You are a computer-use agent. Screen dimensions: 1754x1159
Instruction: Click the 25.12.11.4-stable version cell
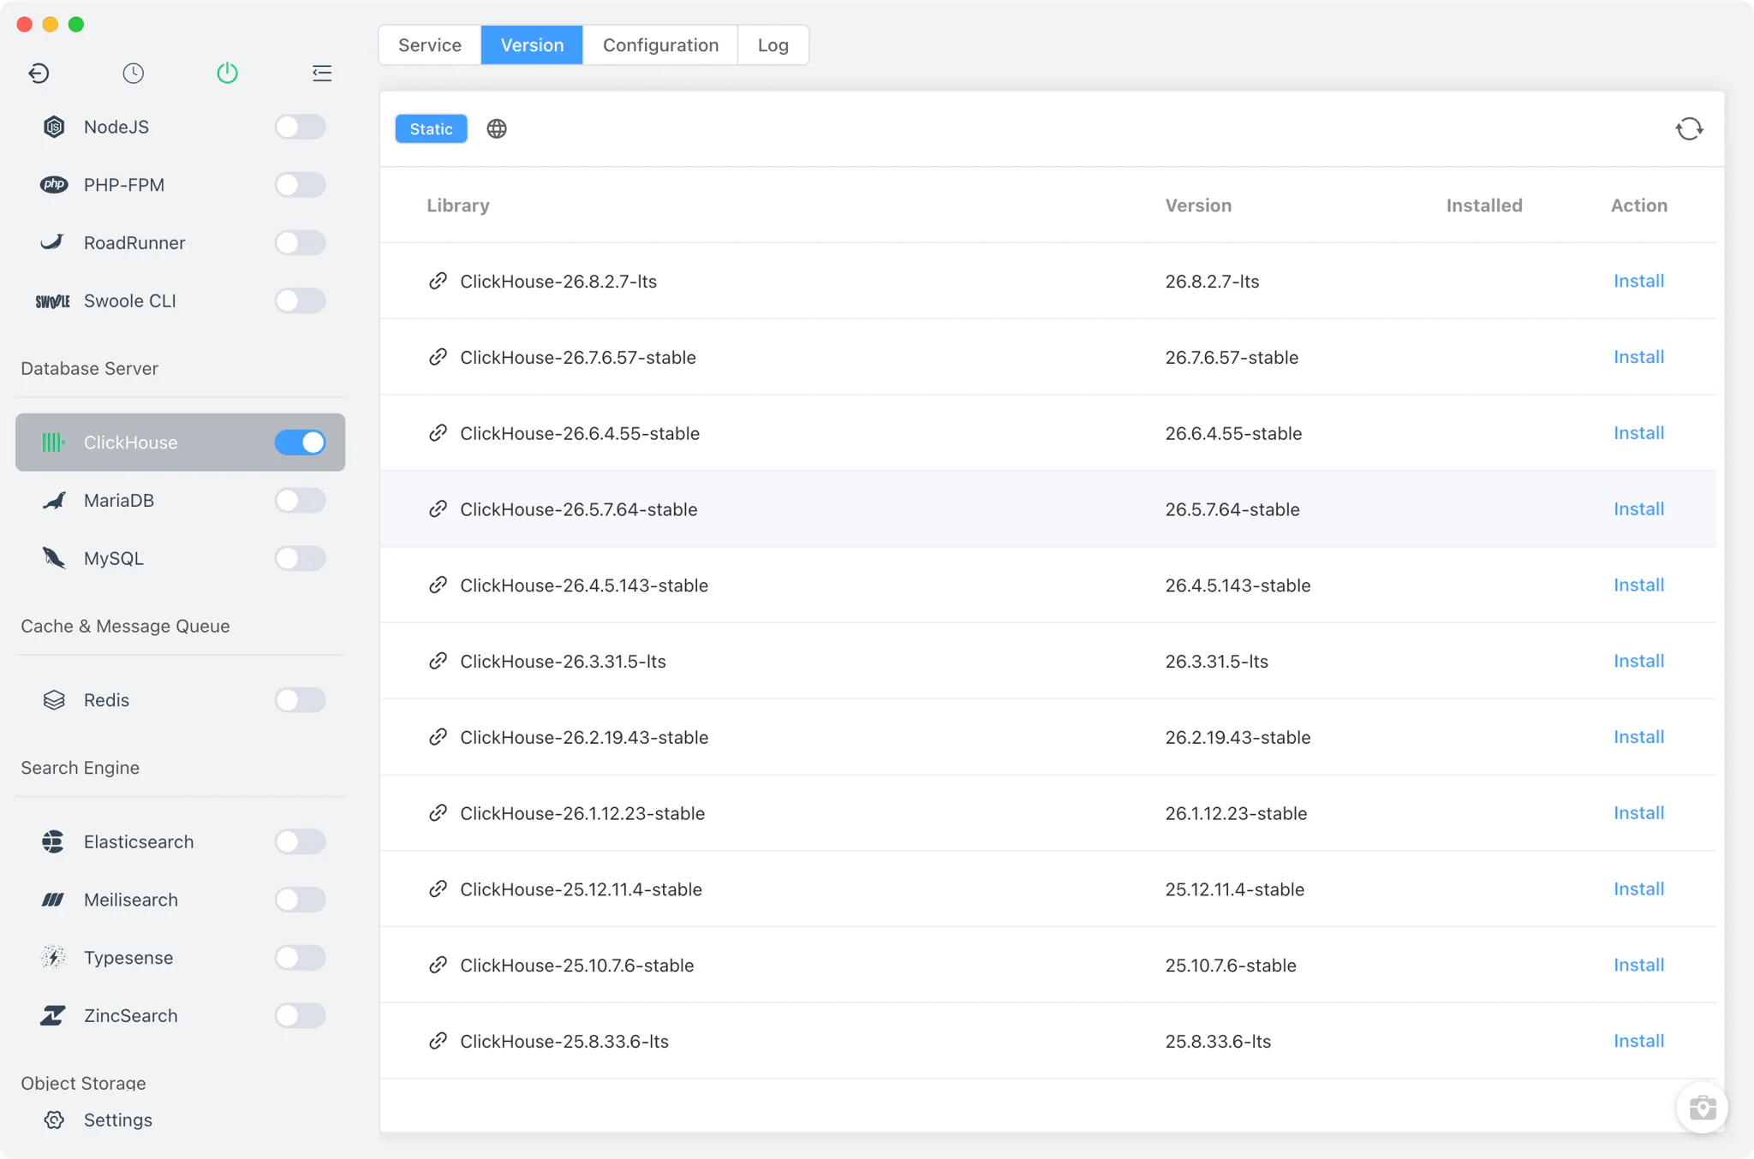point(1235,889)
